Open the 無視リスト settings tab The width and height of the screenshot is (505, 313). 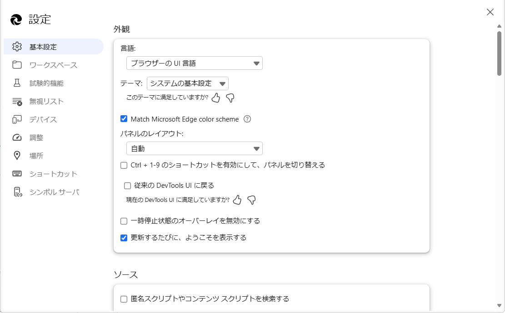(x=46, y=101)
